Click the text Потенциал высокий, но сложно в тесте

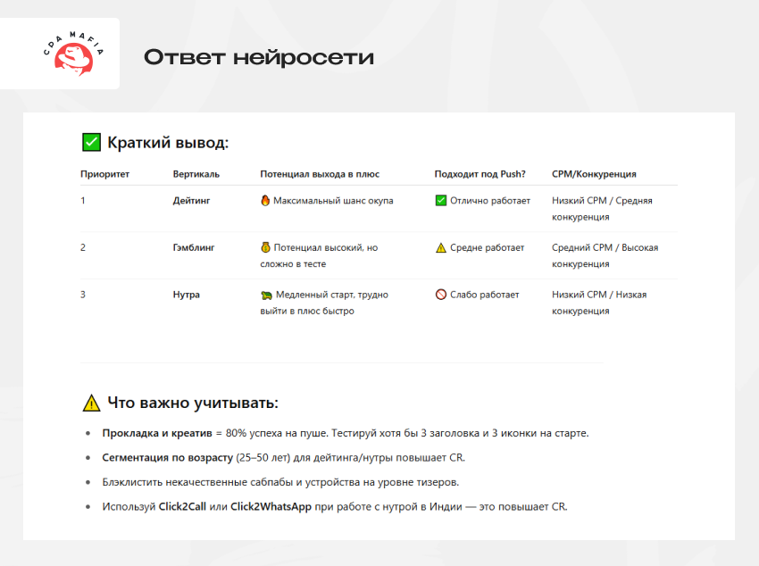click(x=320, y=255)
